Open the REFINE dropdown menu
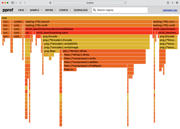180x129 pixels. [50, 10]
